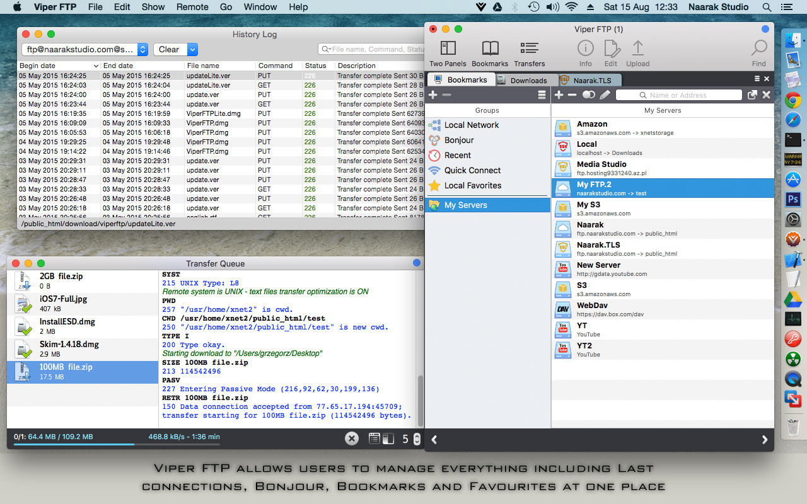
Task: Edit server with the pencil icon
Action: point(605,95)
